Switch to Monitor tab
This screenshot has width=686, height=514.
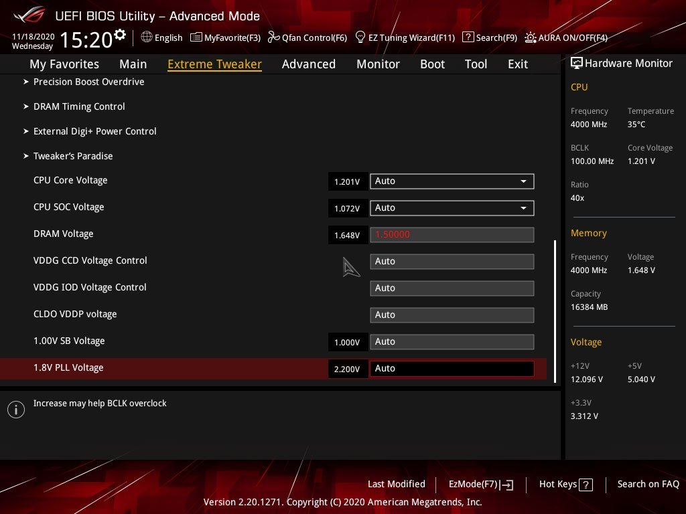tap(378, 64)
